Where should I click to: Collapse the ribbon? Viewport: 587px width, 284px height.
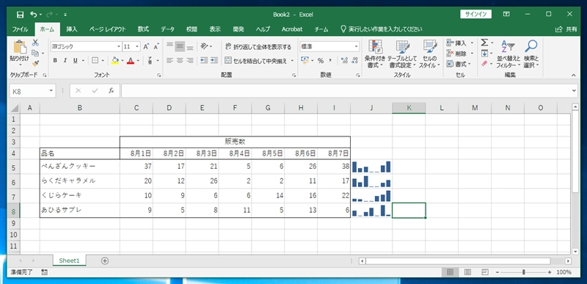click(x=574, y=75)
